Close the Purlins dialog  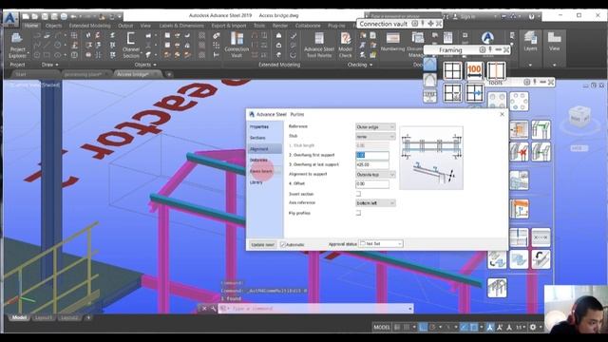502,114
